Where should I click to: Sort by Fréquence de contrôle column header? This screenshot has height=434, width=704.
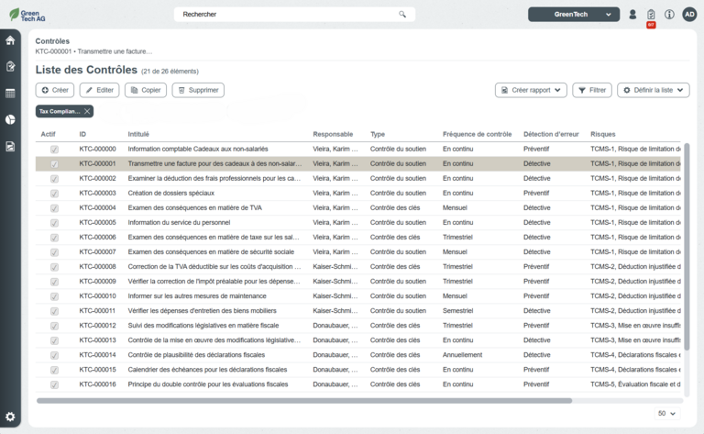[477, 134]
